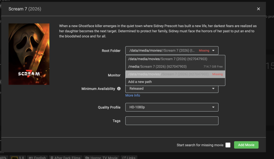This screenshot has height=159, width=274.
Task: Click the red Missing label in Root Folder field
Action: (x=204, y=51)
